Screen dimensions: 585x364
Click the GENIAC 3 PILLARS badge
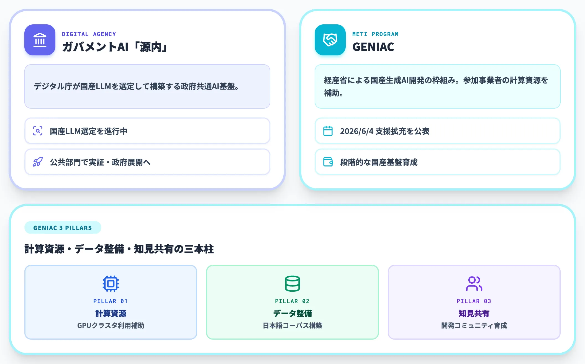click(x=63, y=228)
